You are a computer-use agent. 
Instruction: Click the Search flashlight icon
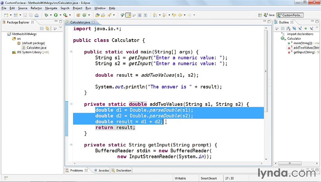[x=109, y=15]
